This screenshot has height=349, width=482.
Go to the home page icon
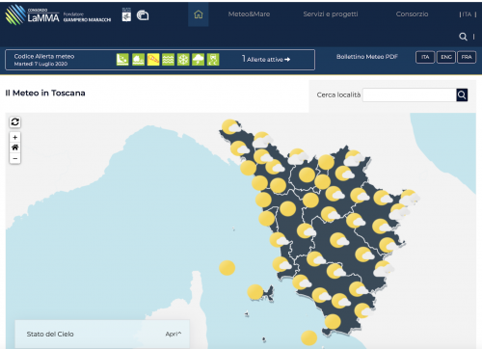tap(199, 14)
